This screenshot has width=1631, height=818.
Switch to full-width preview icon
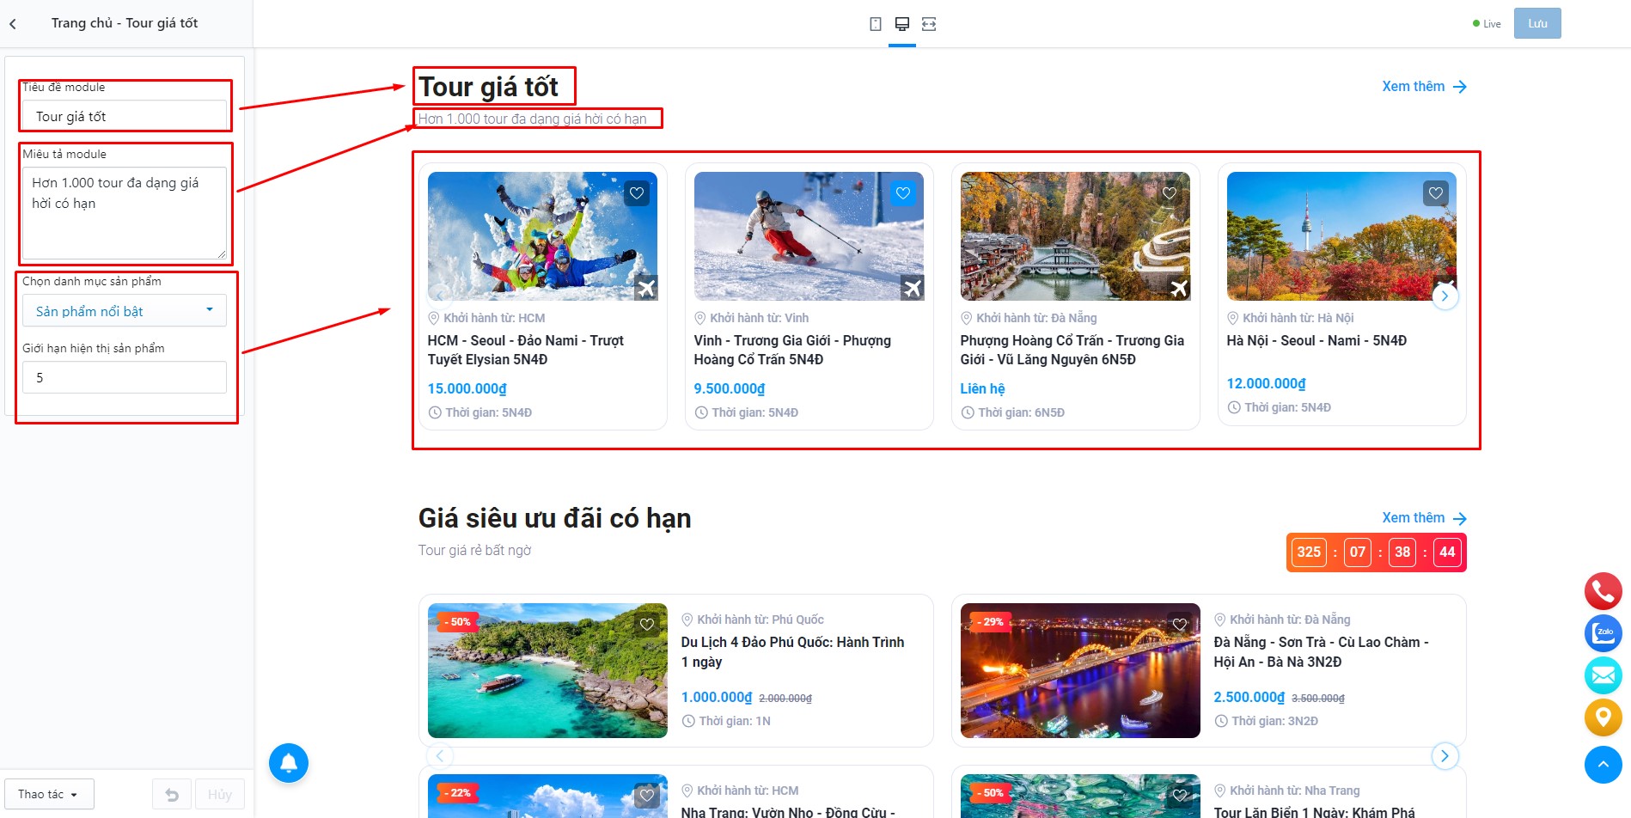tap(929, 24)
